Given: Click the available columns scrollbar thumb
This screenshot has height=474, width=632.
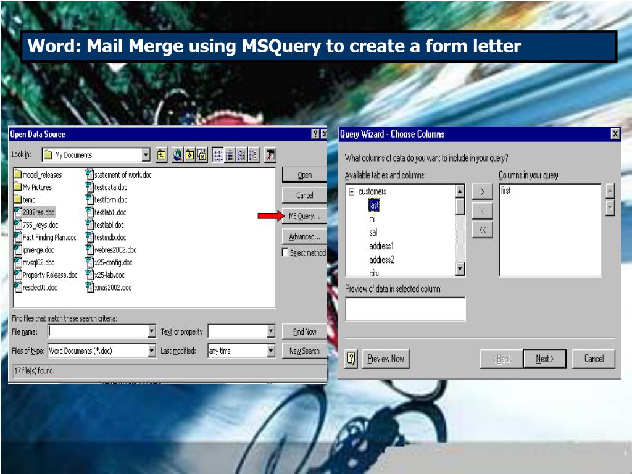Looking at the screenshot, I should pyautogui.click(x=460, y=207).
